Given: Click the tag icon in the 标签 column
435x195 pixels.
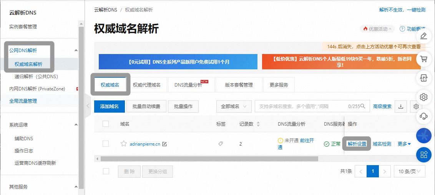Looking at the screenshot, I should coord(221,144).
